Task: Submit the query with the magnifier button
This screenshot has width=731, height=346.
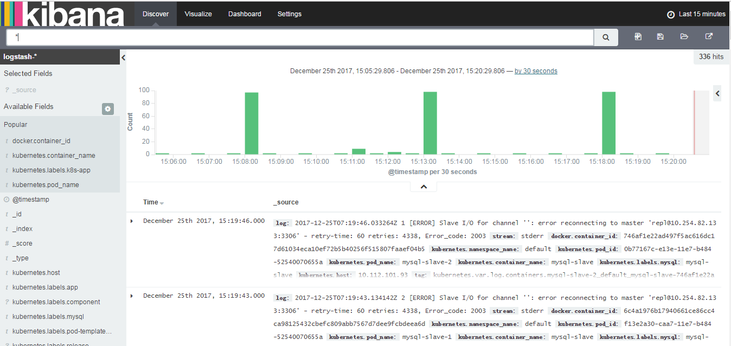Action: (606, 37)
